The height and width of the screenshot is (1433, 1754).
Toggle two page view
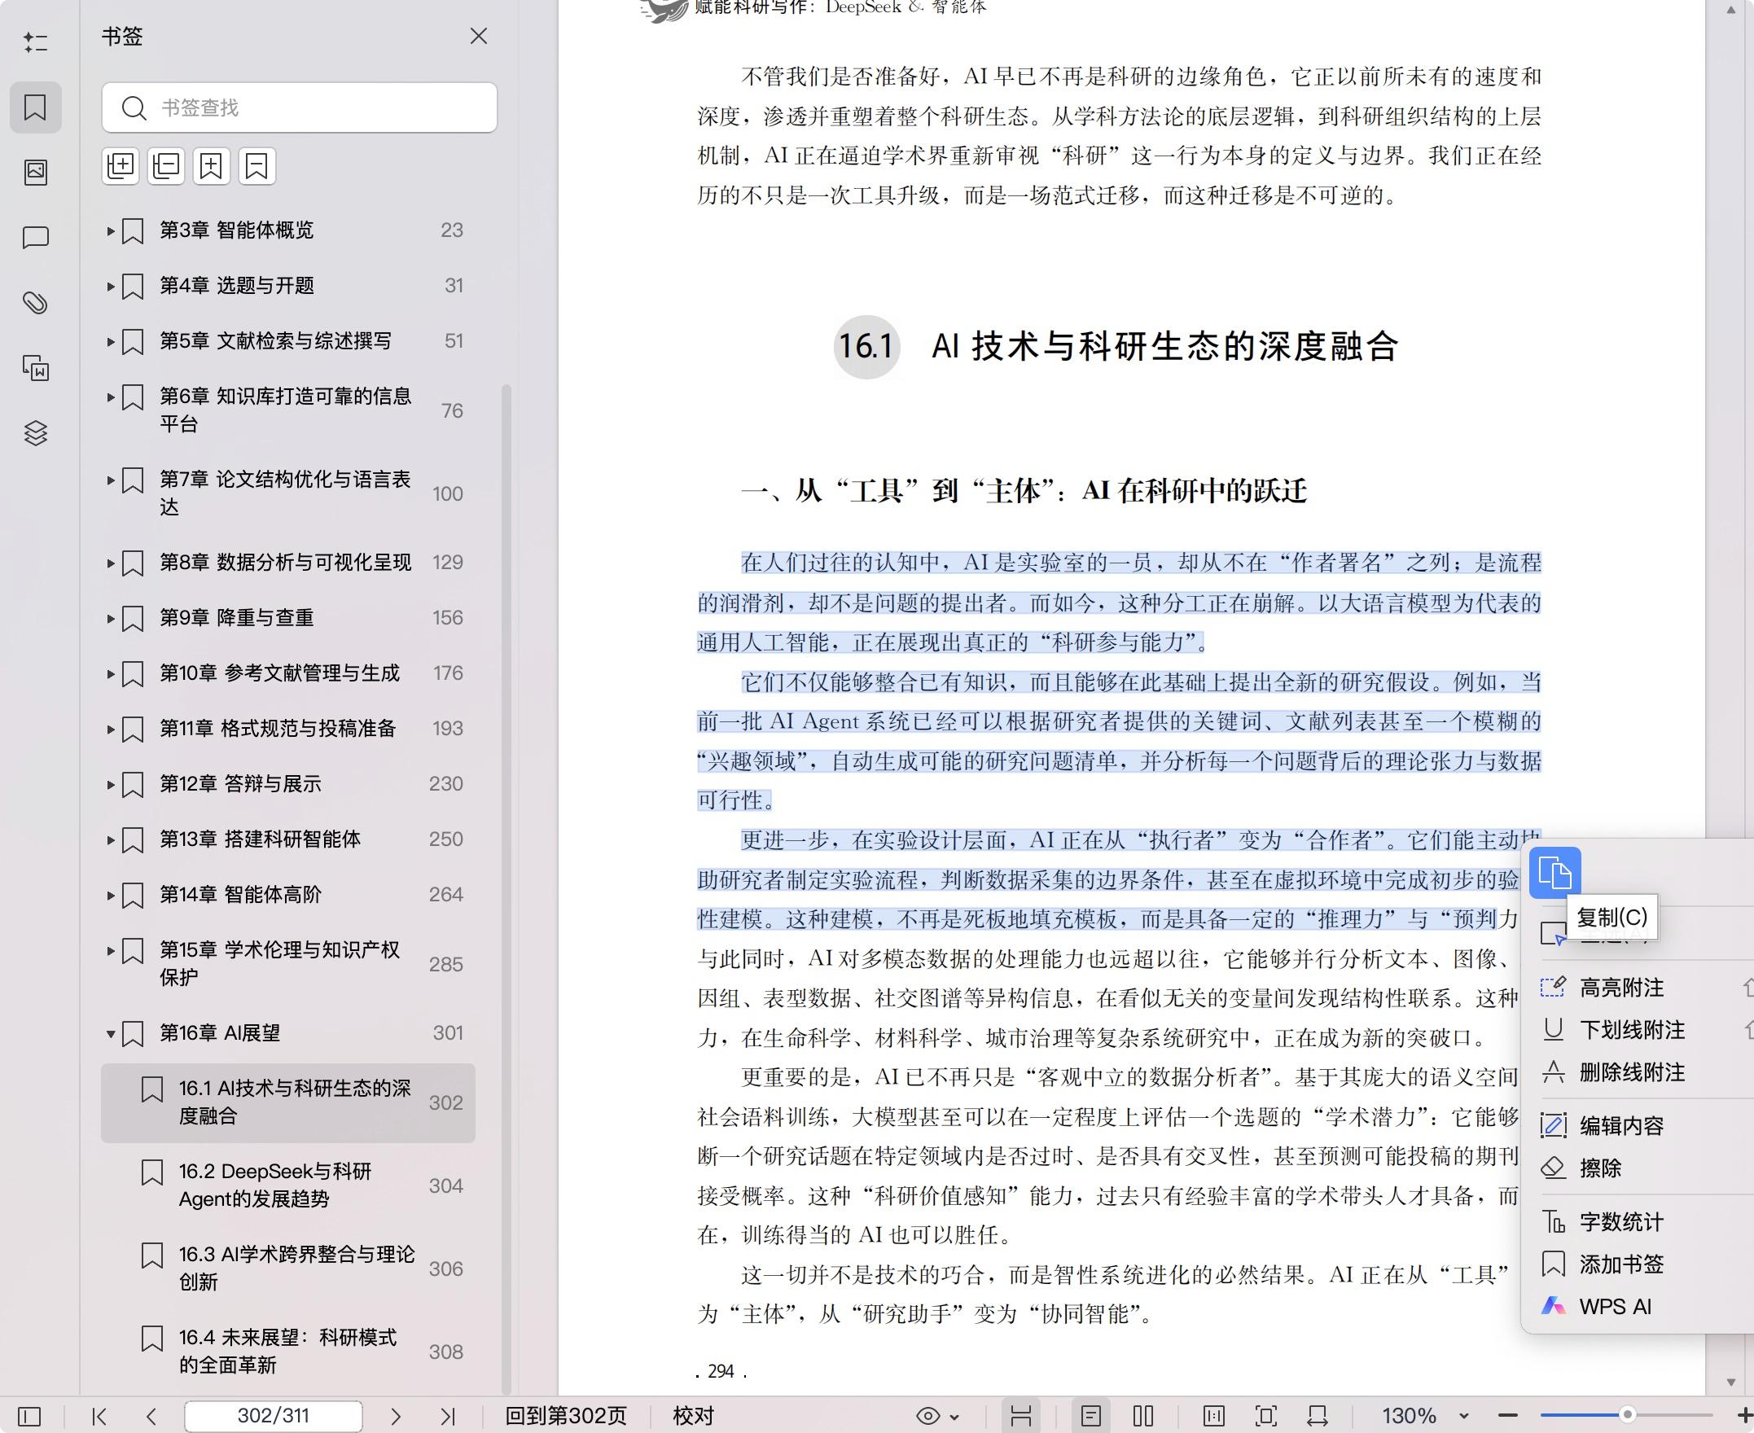[1143, 1417]
